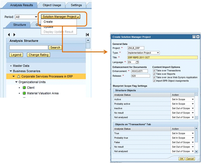Click the left navigation arrow above Analysis Structure

[x=9, y=34]
